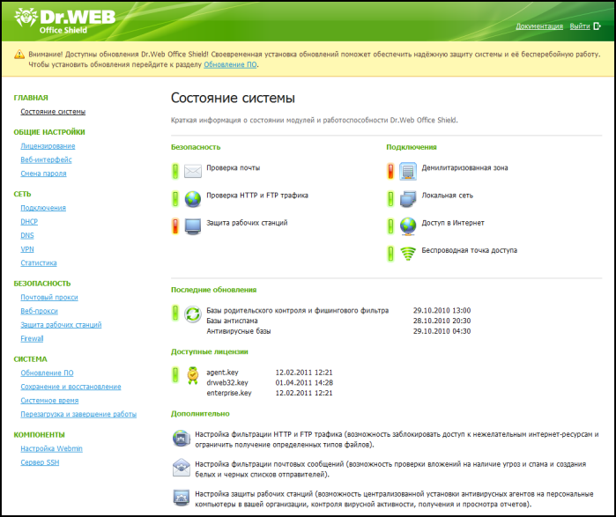The height and width of the screenshot is (517, 616).
Task: Open the VPN section in the sidebar
Action: click(27, 249)
